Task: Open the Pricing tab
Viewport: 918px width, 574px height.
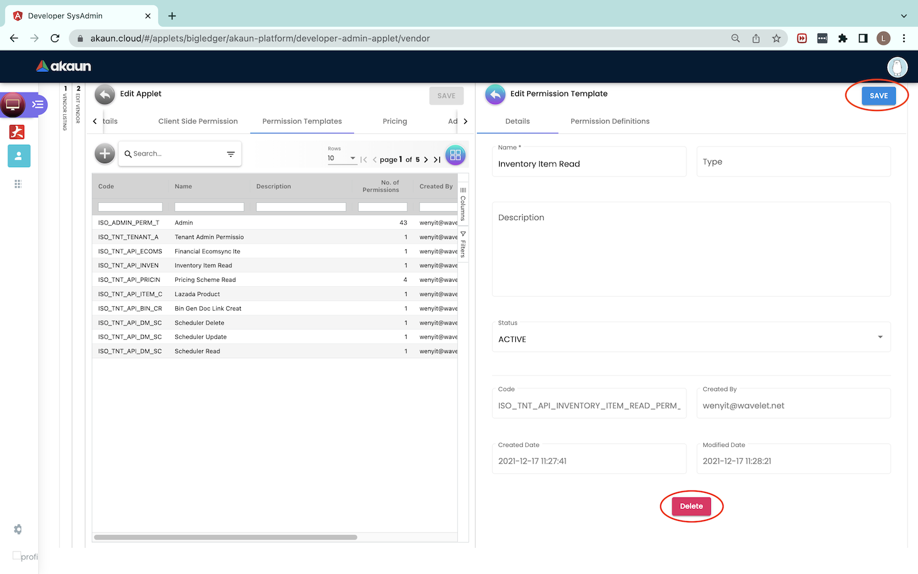Action: coord(395,121)
